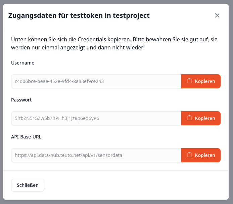Click into the API-Base-URL text field
233x204 pixels.
[96, 155]
